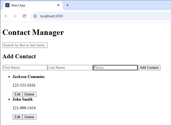View site information icon beside the URL

pos(35,16)
